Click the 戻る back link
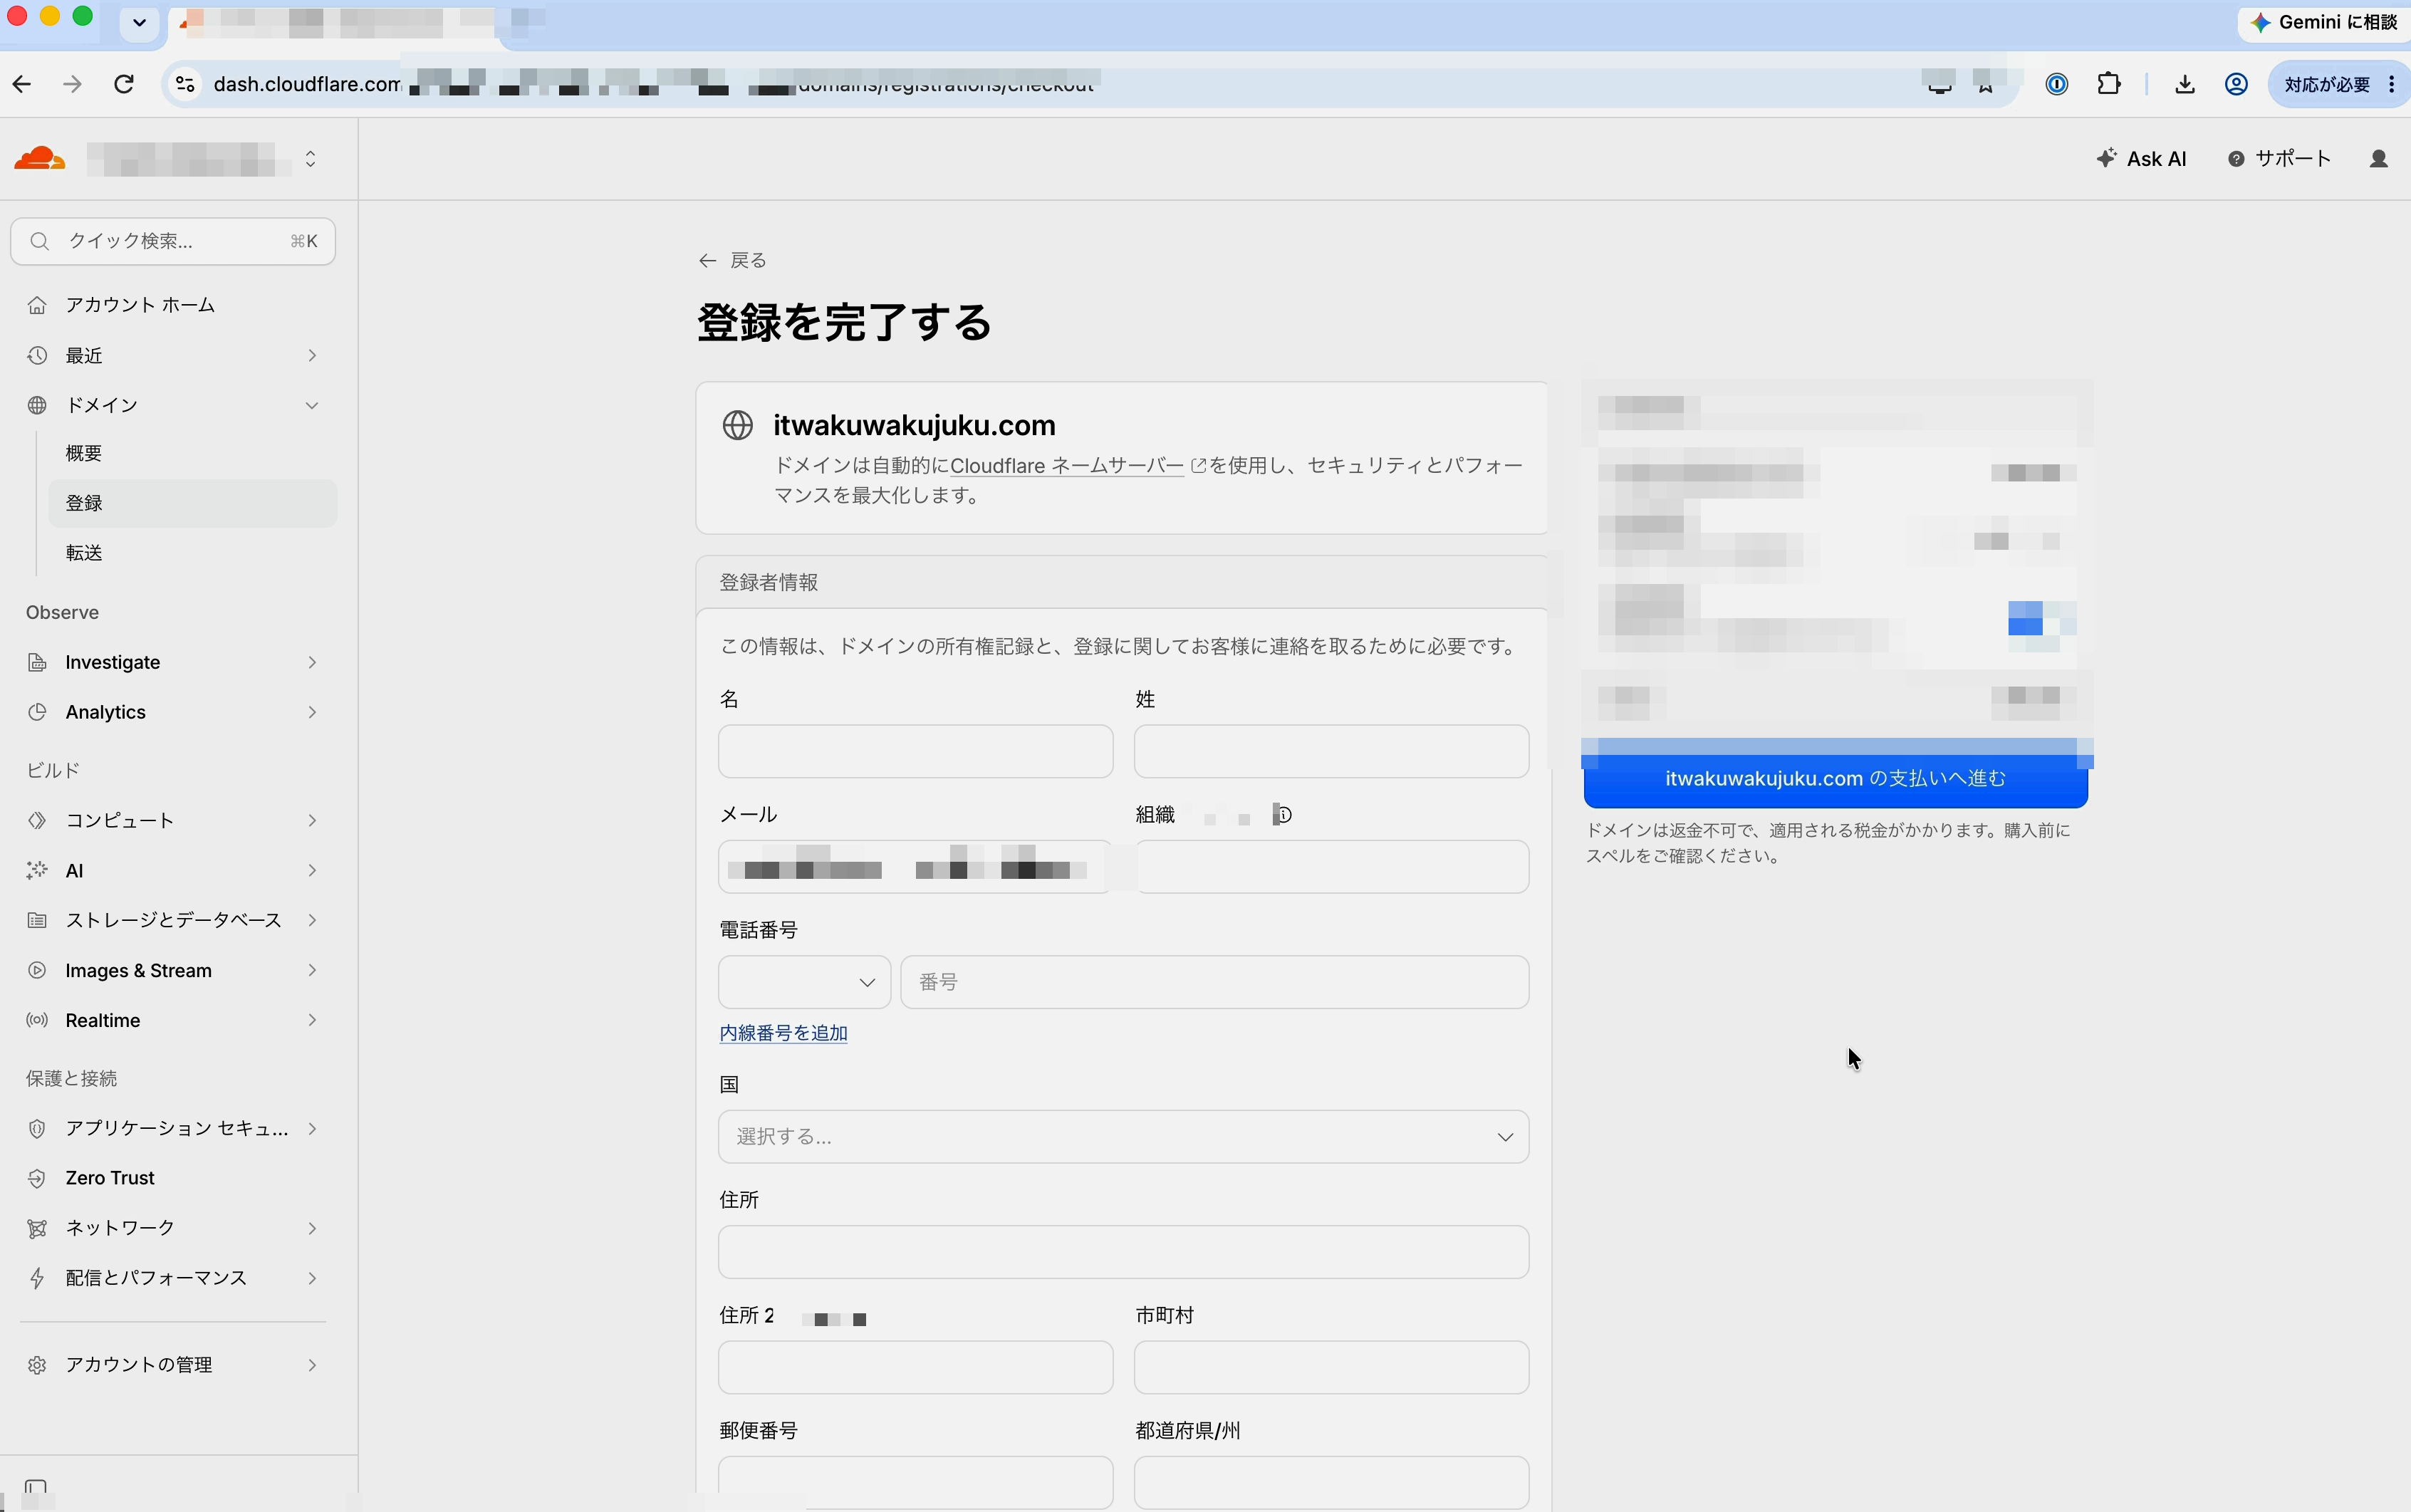This screenshot has height=1512, width=2411. tap(732, 260)
